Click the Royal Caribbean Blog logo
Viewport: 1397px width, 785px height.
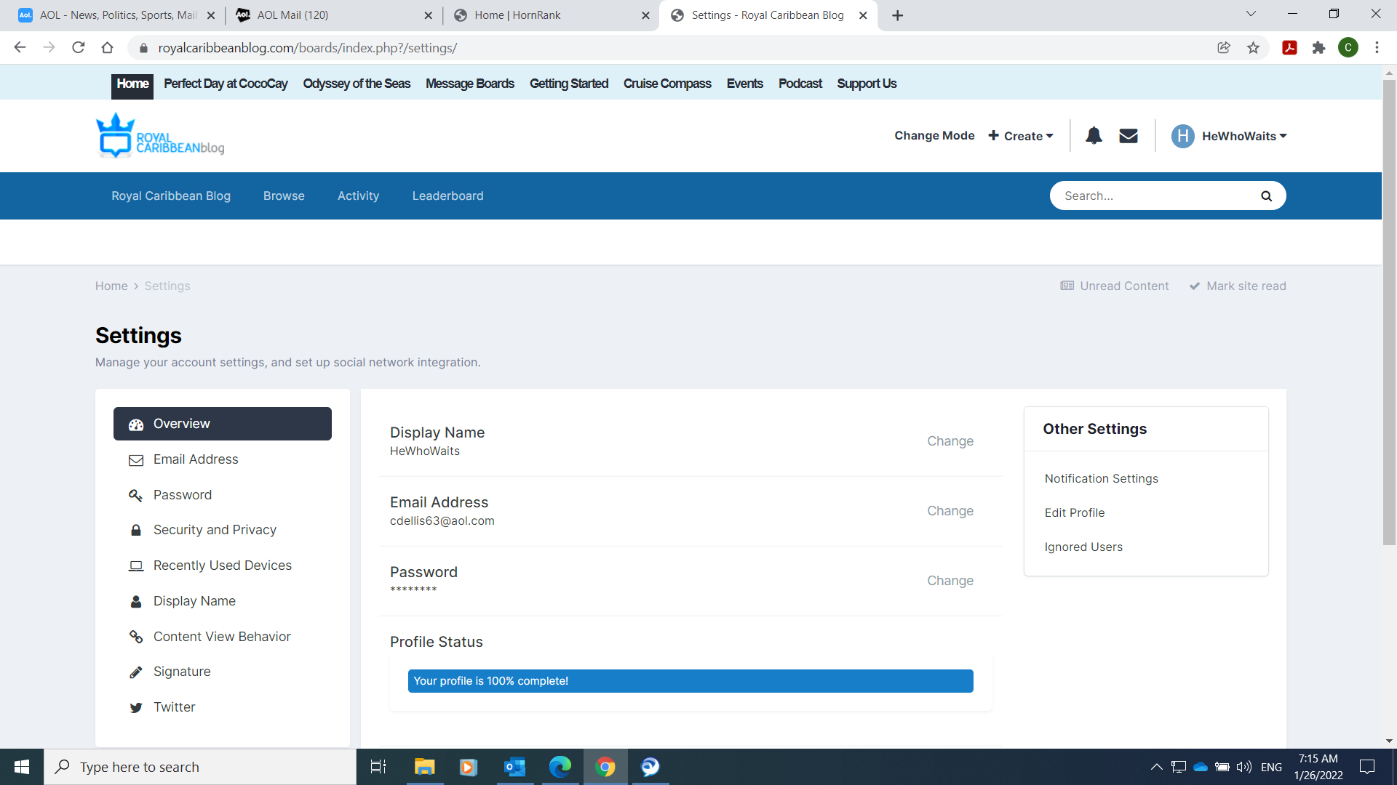(x=160, y=135)
